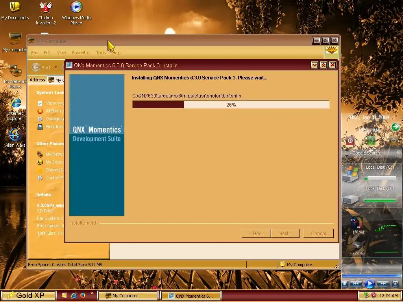Select the My Computer desktop icon
Viewport: 403px width, 302px height.
tap(15, 42)
